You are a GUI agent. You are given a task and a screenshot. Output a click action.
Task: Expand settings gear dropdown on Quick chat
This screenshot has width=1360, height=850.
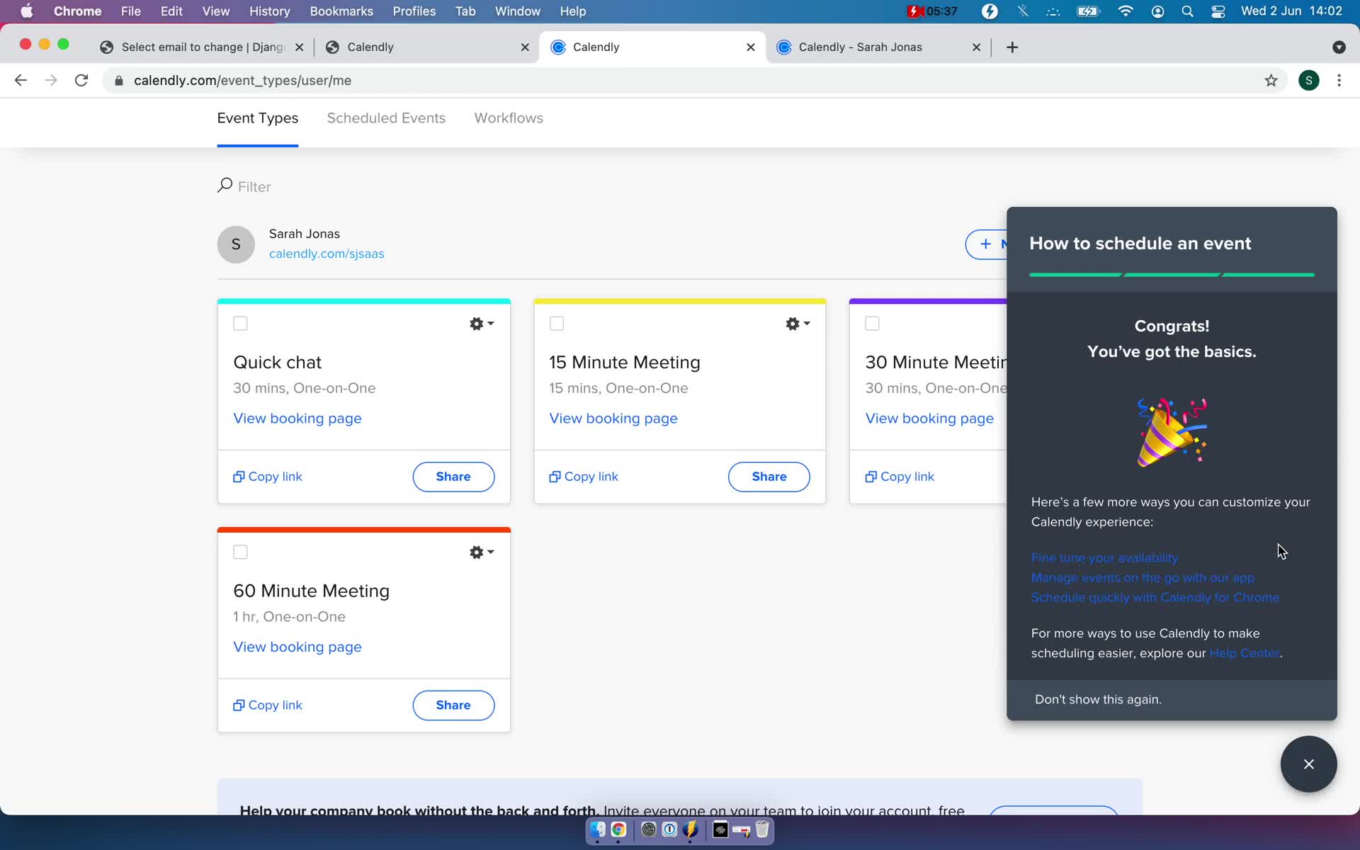pyautogui.click(x=482, y=323)
